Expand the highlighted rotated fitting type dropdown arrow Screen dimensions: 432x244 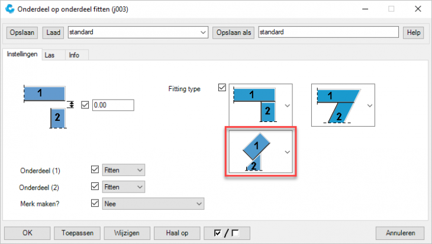[288, 152]
